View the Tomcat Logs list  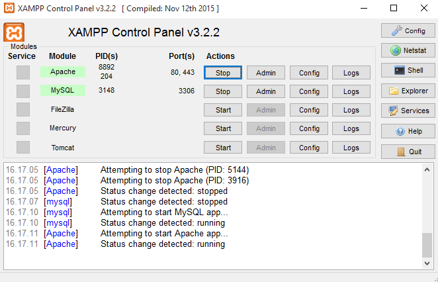(351, 147)
